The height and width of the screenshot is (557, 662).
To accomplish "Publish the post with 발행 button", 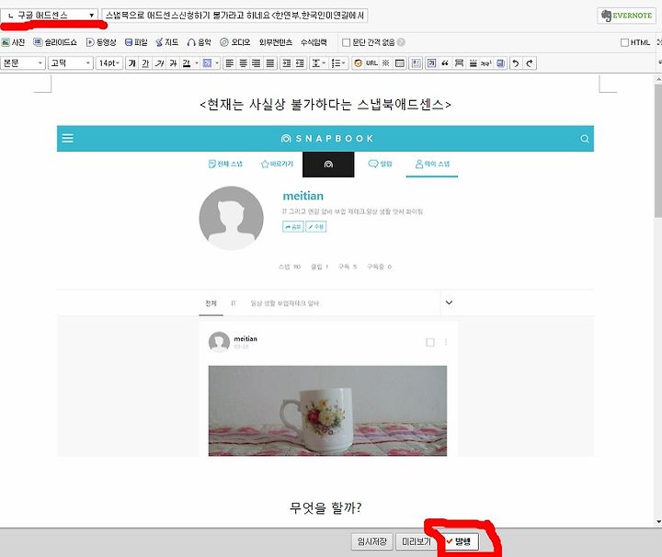I will 459,541.
